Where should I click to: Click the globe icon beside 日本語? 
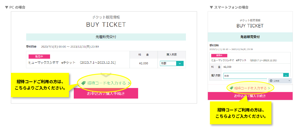coord(271,81)
